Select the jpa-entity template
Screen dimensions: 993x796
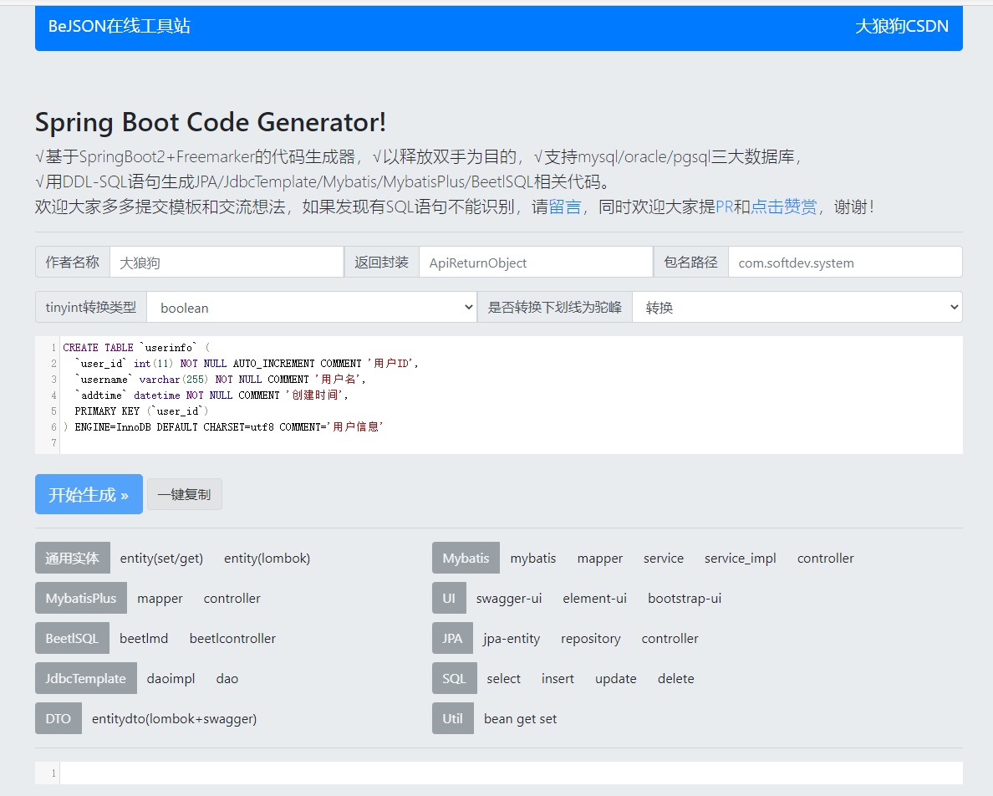(x=512, y=639)
